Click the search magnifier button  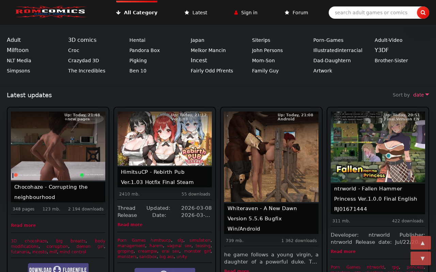(423, 13)
